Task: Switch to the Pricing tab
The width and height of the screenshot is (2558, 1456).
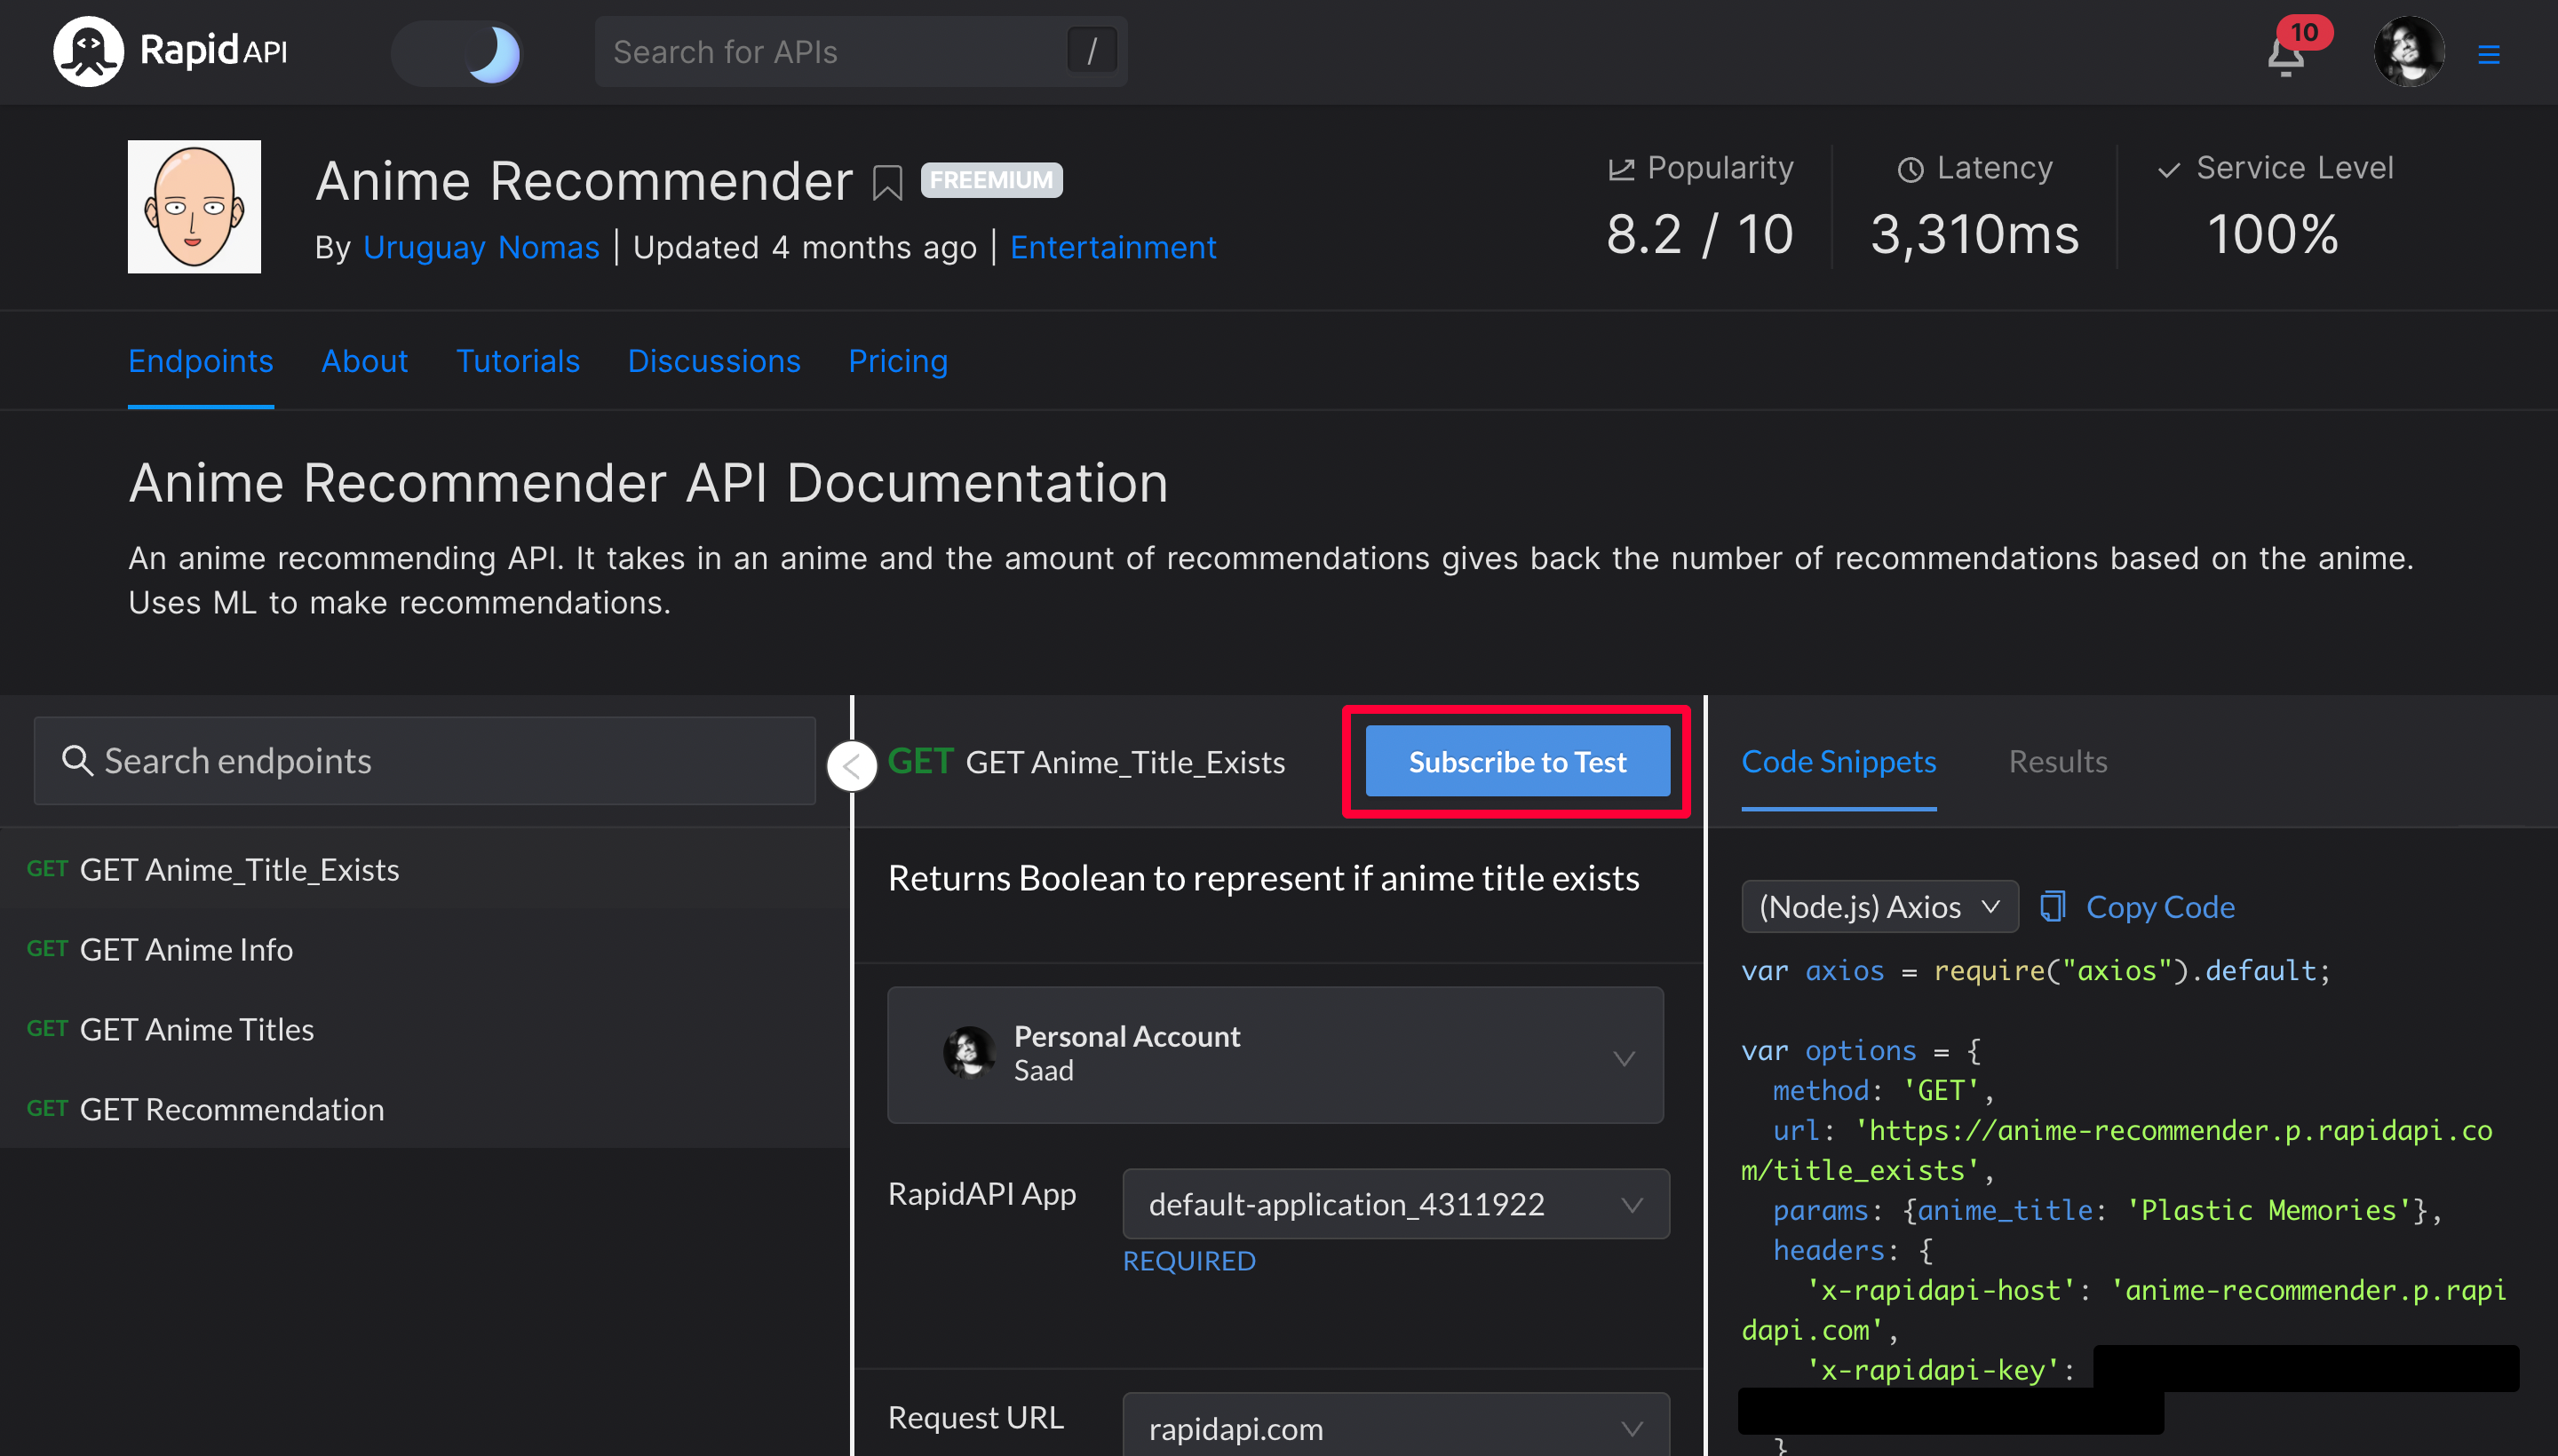Action: (x=897, y=361)
